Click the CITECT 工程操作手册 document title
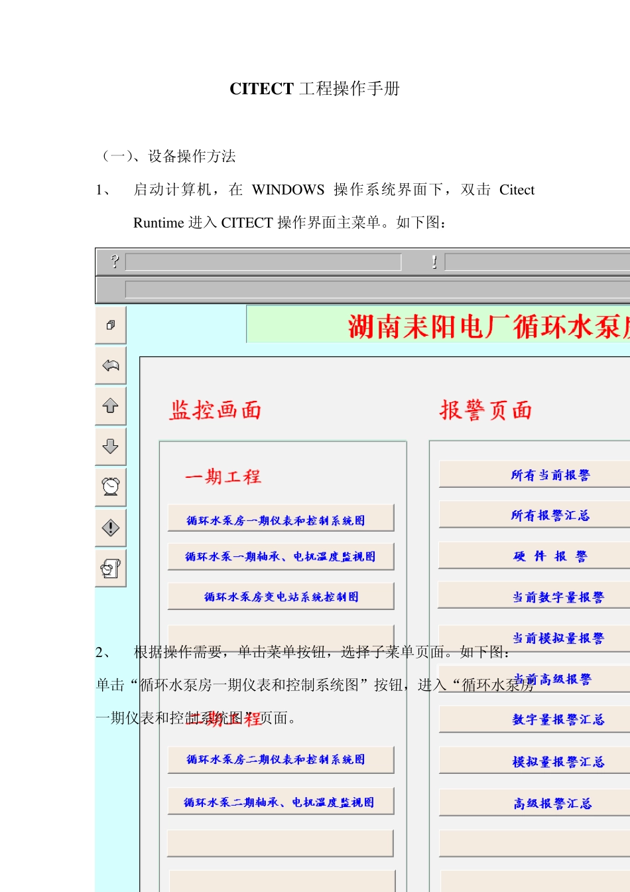The width and height of the screenshot is (630, 892). [315, 89]
